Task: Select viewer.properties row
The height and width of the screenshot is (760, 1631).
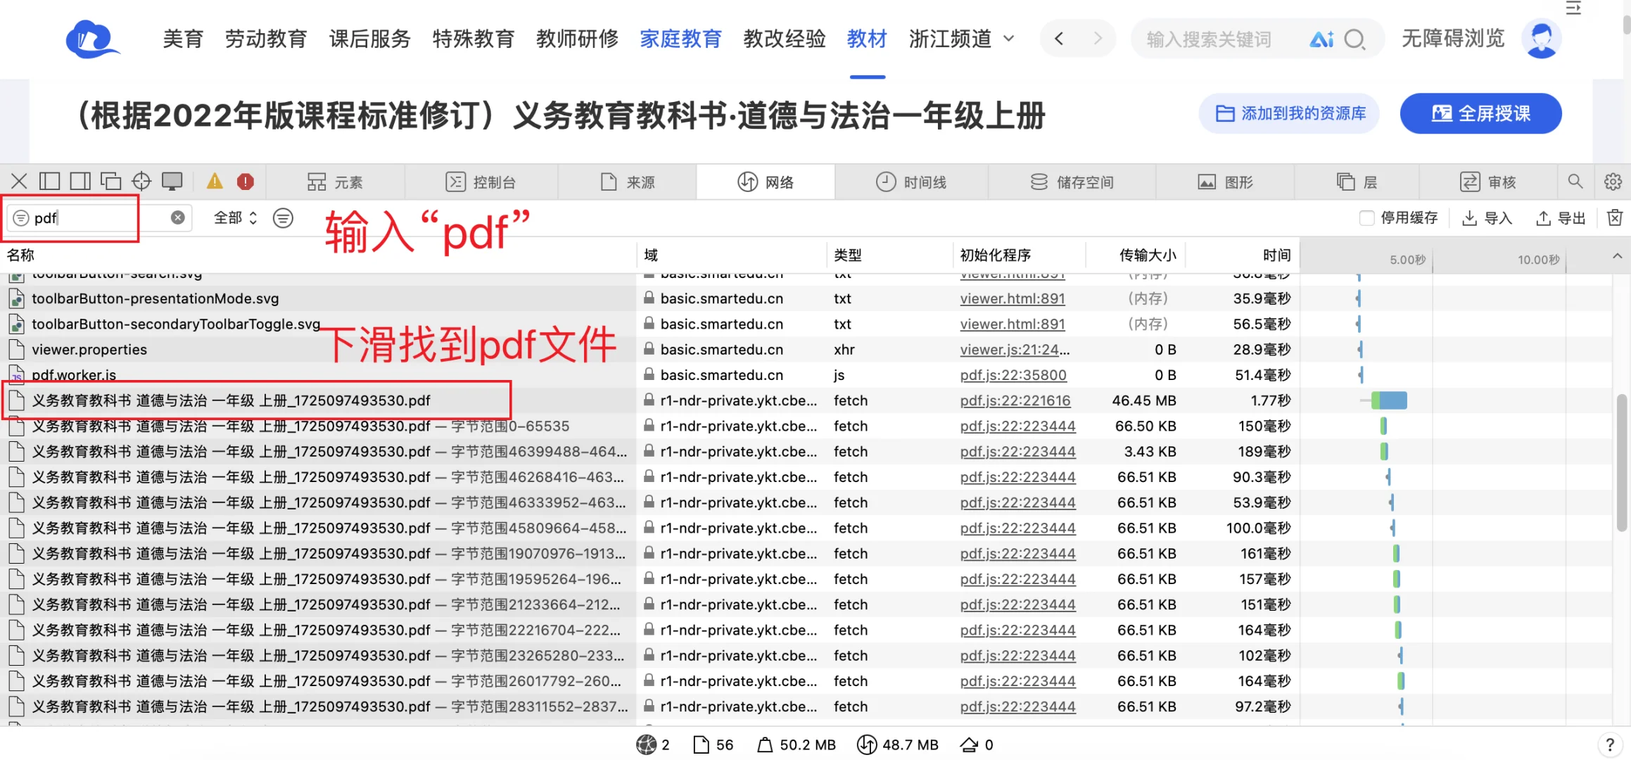Action: click(x=806, y=350)
